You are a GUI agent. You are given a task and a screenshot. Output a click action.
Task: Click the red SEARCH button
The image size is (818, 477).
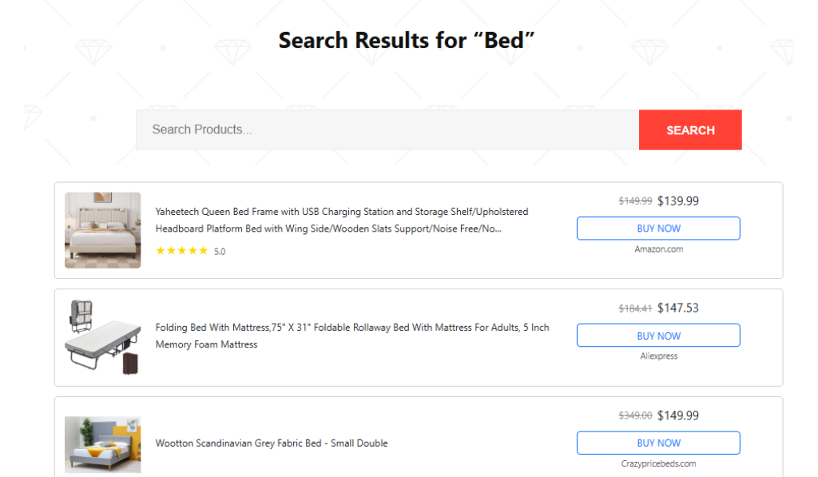[x=689, y=129]
